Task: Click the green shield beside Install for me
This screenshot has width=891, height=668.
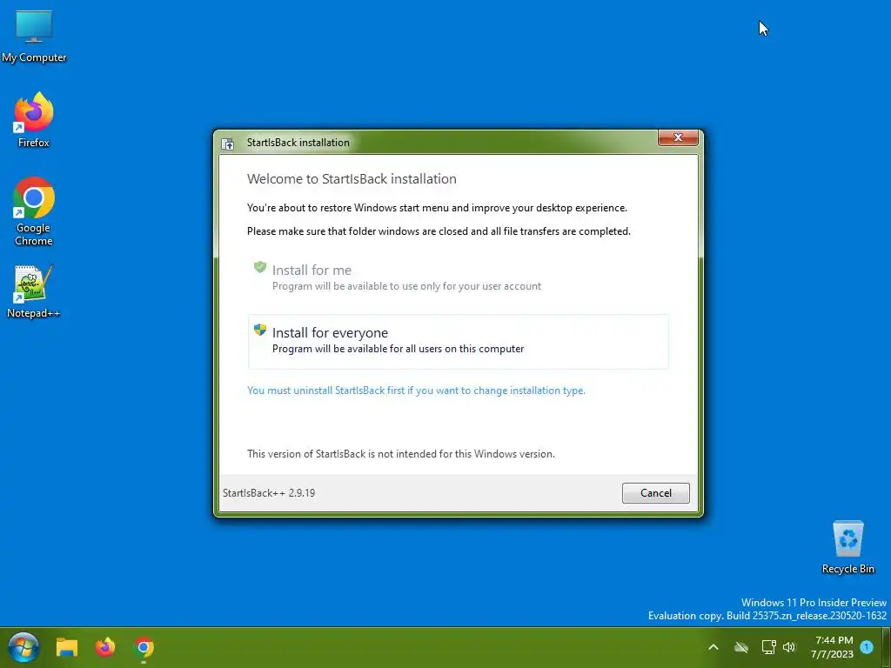Action: pyautogui.click(x=259, y=267)
